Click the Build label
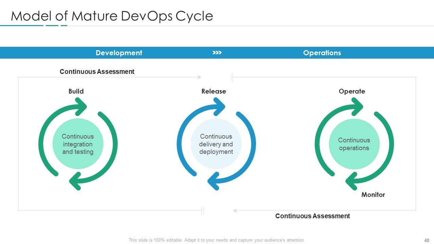The height and width of the screenshot is (244, 434). pos(76,91)
